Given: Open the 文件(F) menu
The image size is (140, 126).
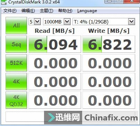Looking at the screenshot, I should click(10, 11).
